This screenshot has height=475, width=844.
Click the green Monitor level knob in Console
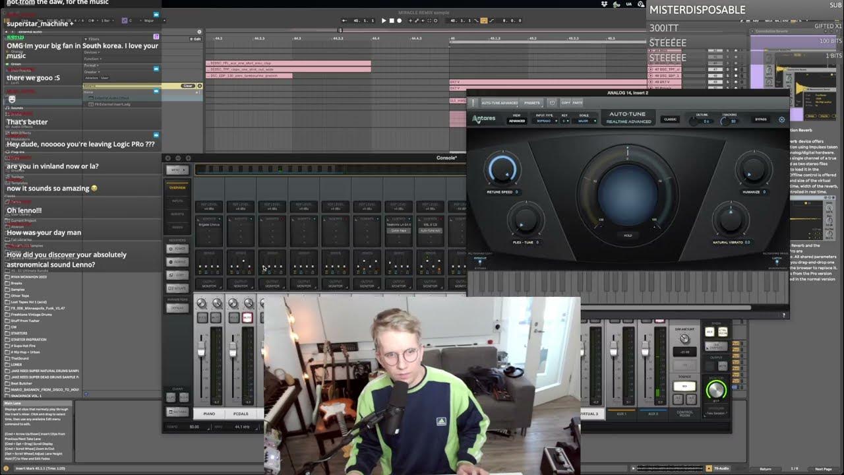(716, 389)
